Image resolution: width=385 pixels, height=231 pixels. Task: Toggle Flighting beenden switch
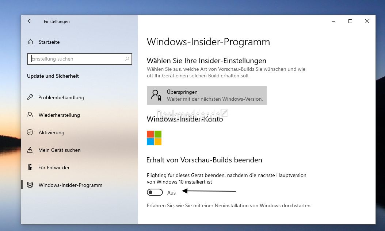(155, 193)
